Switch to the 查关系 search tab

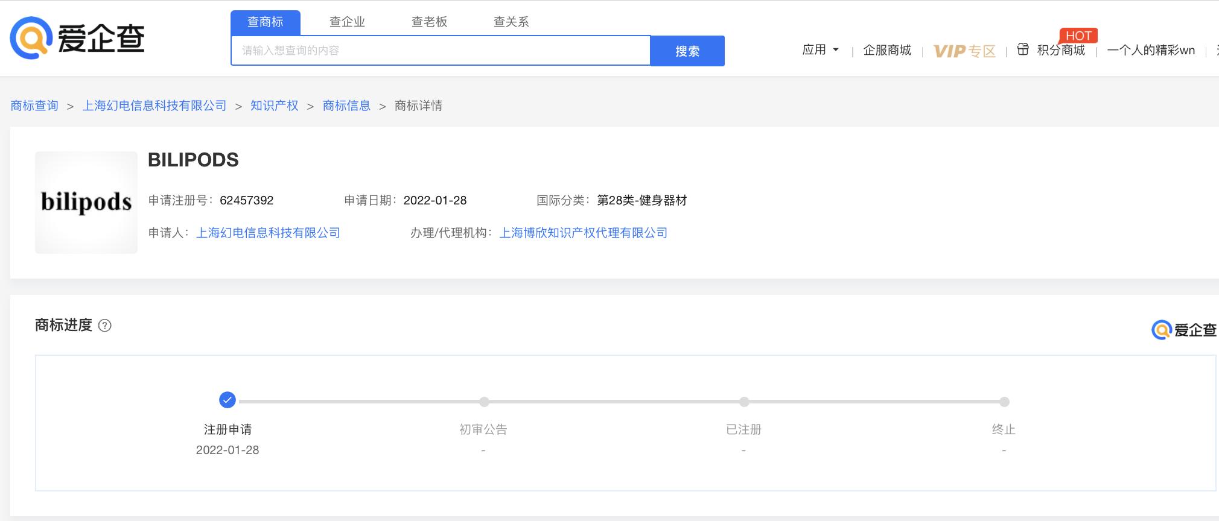511,22
